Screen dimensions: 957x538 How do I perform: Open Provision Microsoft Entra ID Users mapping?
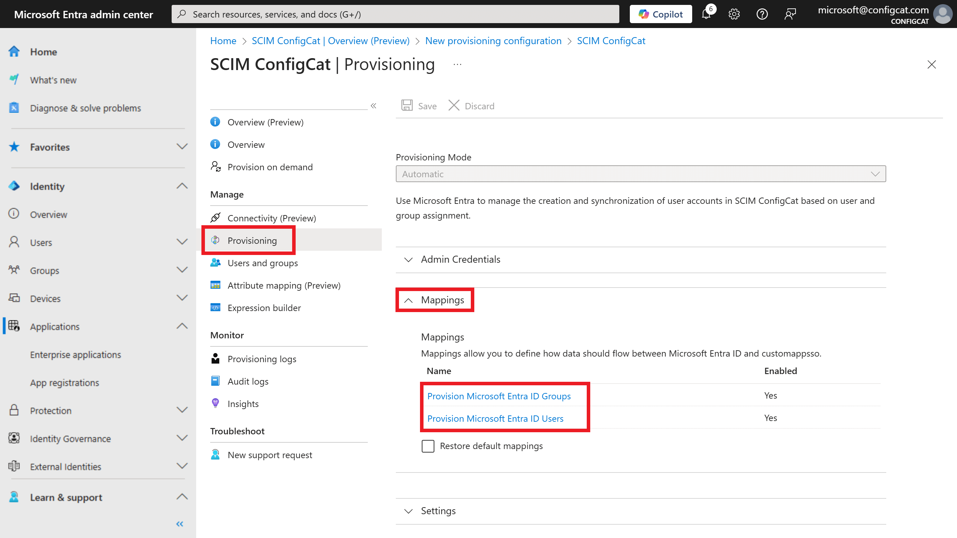(x=495, y=418)
